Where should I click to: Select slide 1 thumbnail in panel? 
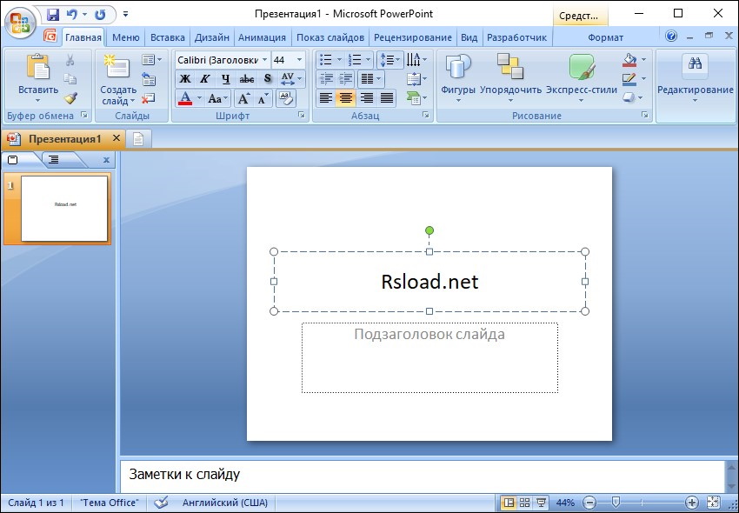[x=64, y=209]
